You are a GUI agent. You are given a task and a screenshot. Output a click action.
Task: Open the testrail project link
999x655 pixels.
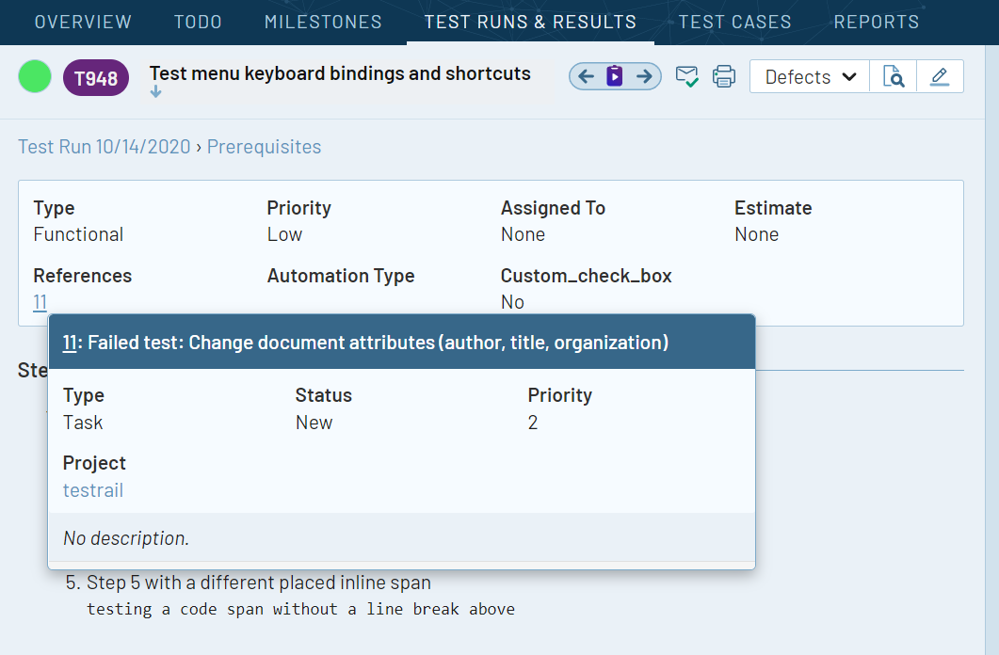click(x=92, y=489)
